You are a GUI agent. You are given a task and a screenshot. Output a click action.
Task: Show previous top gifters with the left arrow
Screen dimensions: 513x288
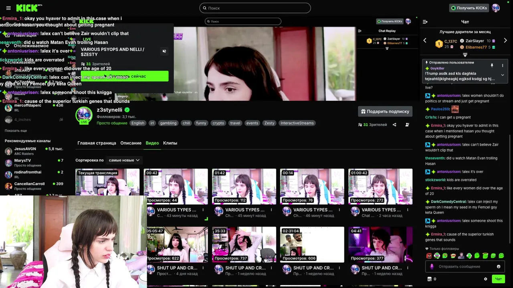coord(425,40)
